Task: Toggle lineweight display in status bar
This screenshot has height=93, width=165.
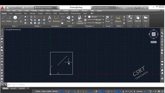Action: [x=97, y=91]
